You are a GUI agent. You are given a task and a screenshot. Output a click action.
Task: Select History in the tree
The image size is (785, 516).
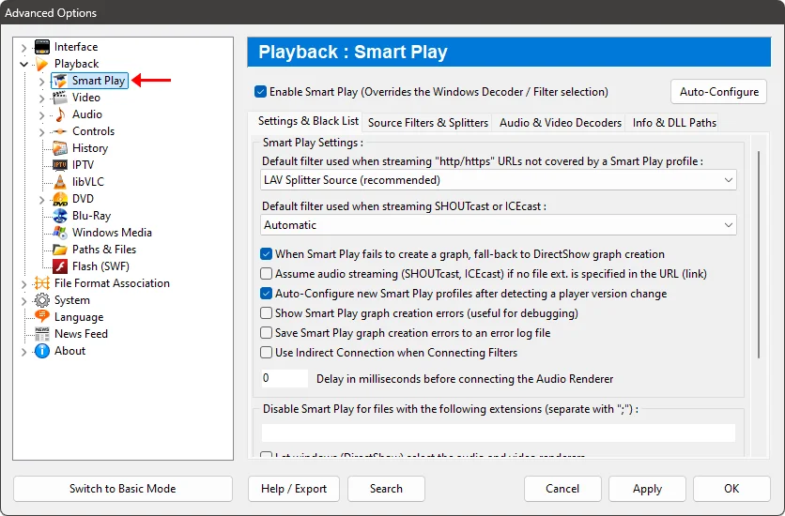[x=90, y=148]
